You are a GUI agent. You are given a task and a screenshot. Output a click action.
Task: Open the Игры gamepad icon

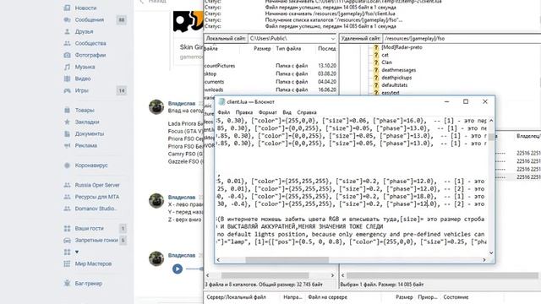(68, 90)
